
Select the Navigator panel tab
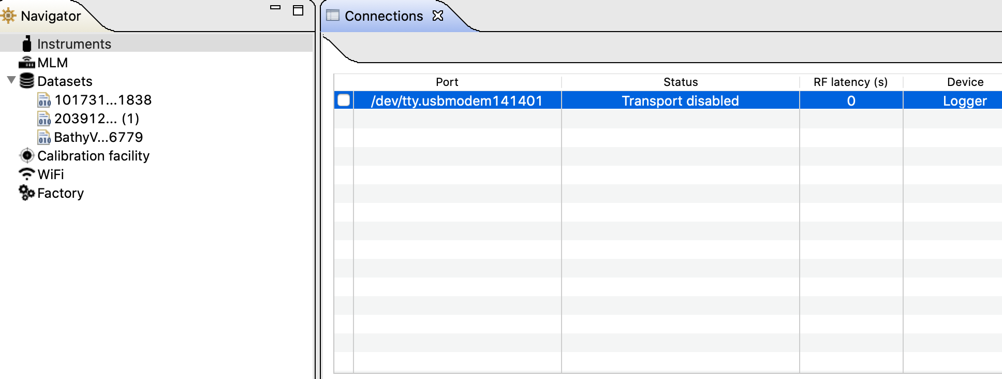click(50, 16)
